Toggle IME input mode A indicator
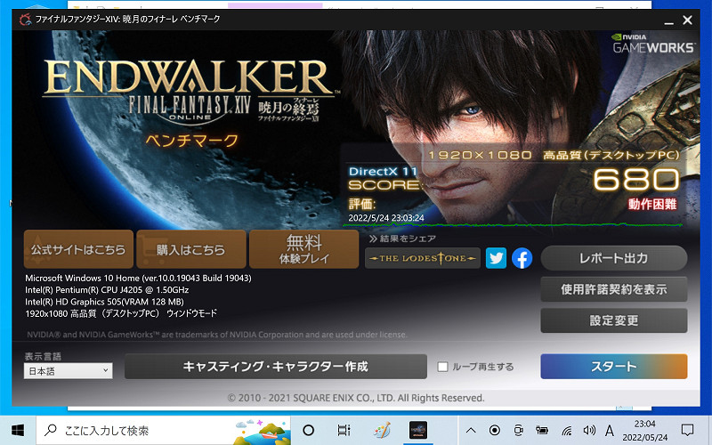Viewport: 712px width, 445px height. tap(610, 430)
